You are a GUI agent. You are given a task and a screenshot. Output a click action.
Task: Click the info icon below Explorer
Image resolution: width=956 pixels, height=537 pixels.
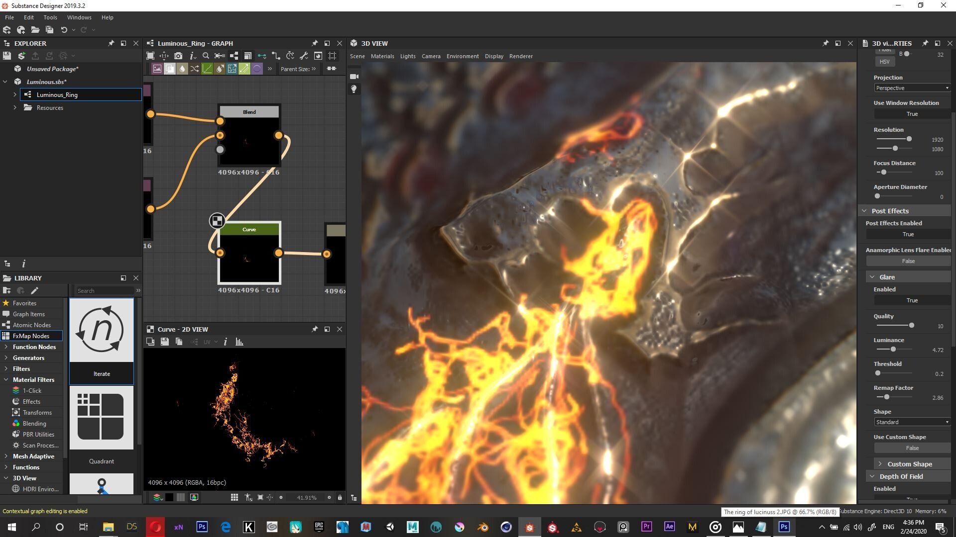[x=23, y=264]
